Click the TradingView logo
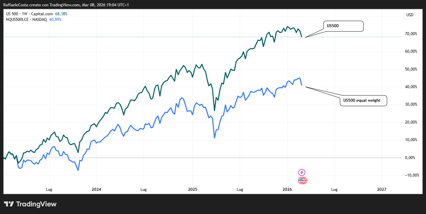The image size is (426, 214). pyautogui.click(x=30, y=204)
